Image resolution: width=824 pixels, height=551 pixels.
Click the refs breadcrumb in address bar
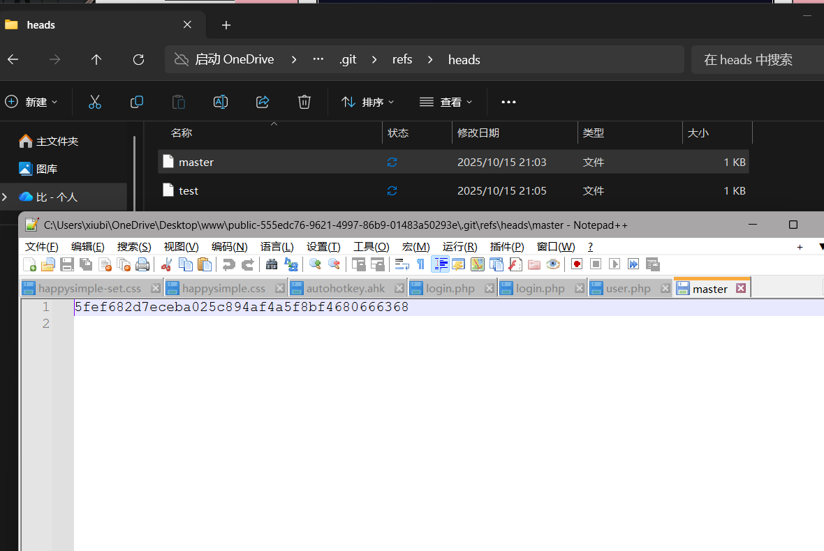tap(402, 60)
